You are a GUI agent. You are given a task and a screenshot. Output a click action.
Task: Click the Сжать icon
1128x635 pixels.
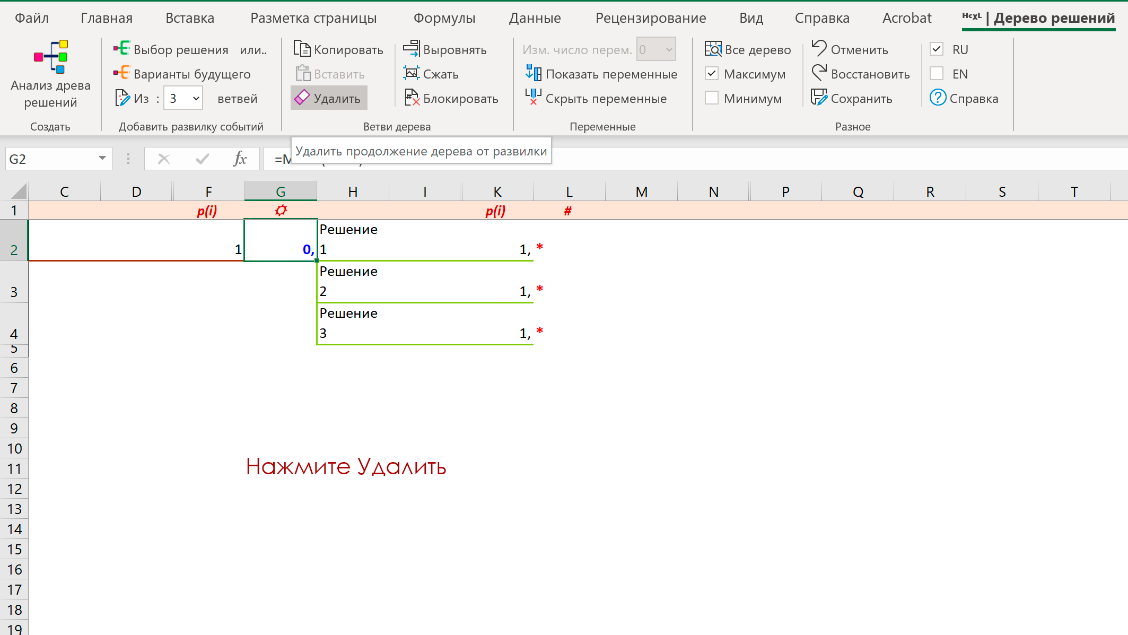(x=411, y=73)
